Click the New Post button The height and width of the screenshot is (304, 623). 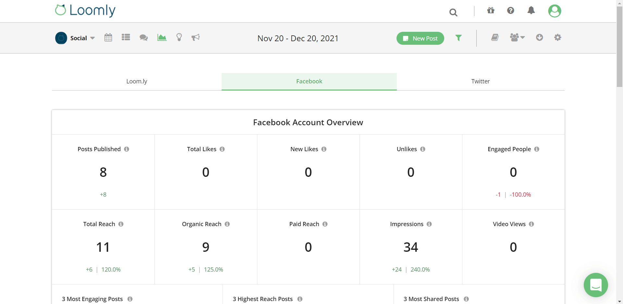(420, 38)
